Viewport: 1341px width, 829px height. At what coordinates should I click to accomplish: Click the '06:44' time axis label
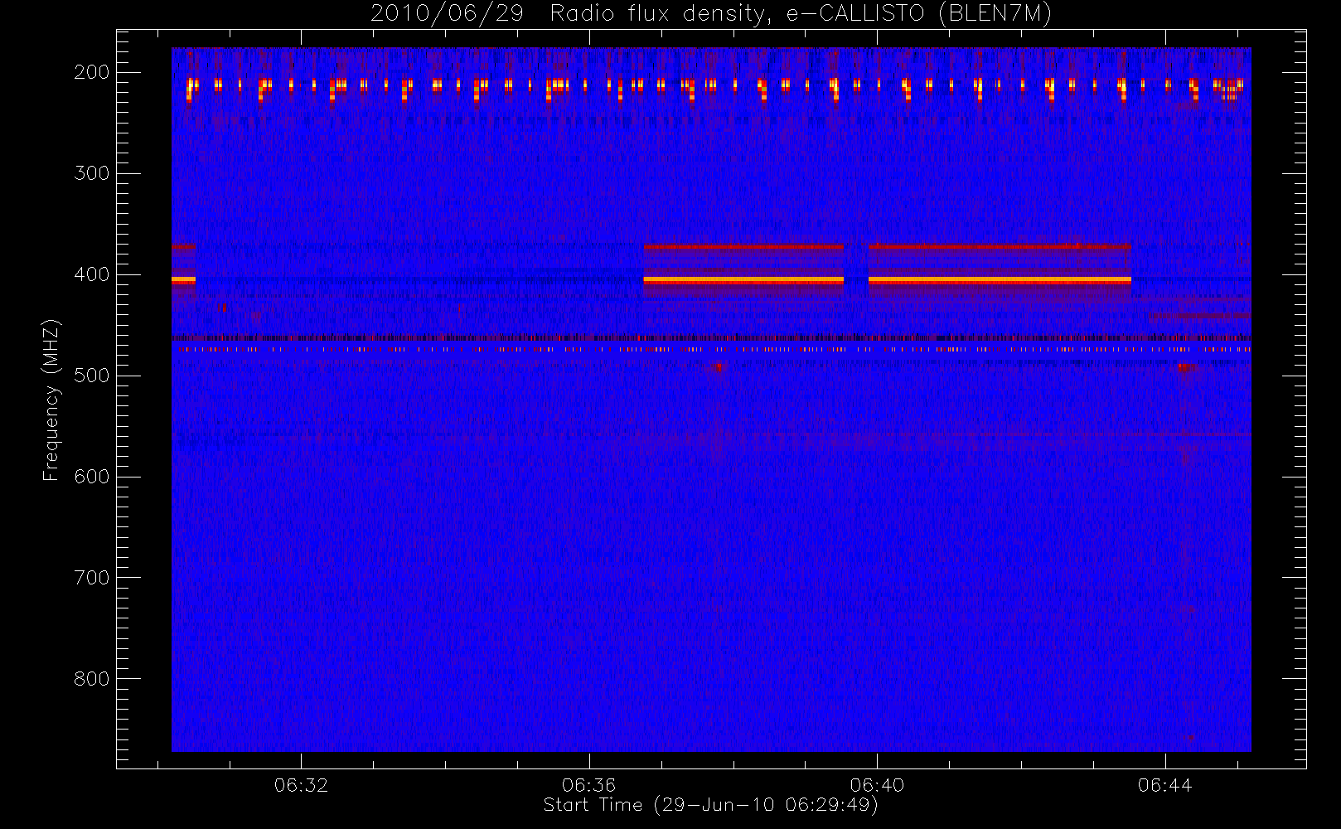(x=1164, y=785)
